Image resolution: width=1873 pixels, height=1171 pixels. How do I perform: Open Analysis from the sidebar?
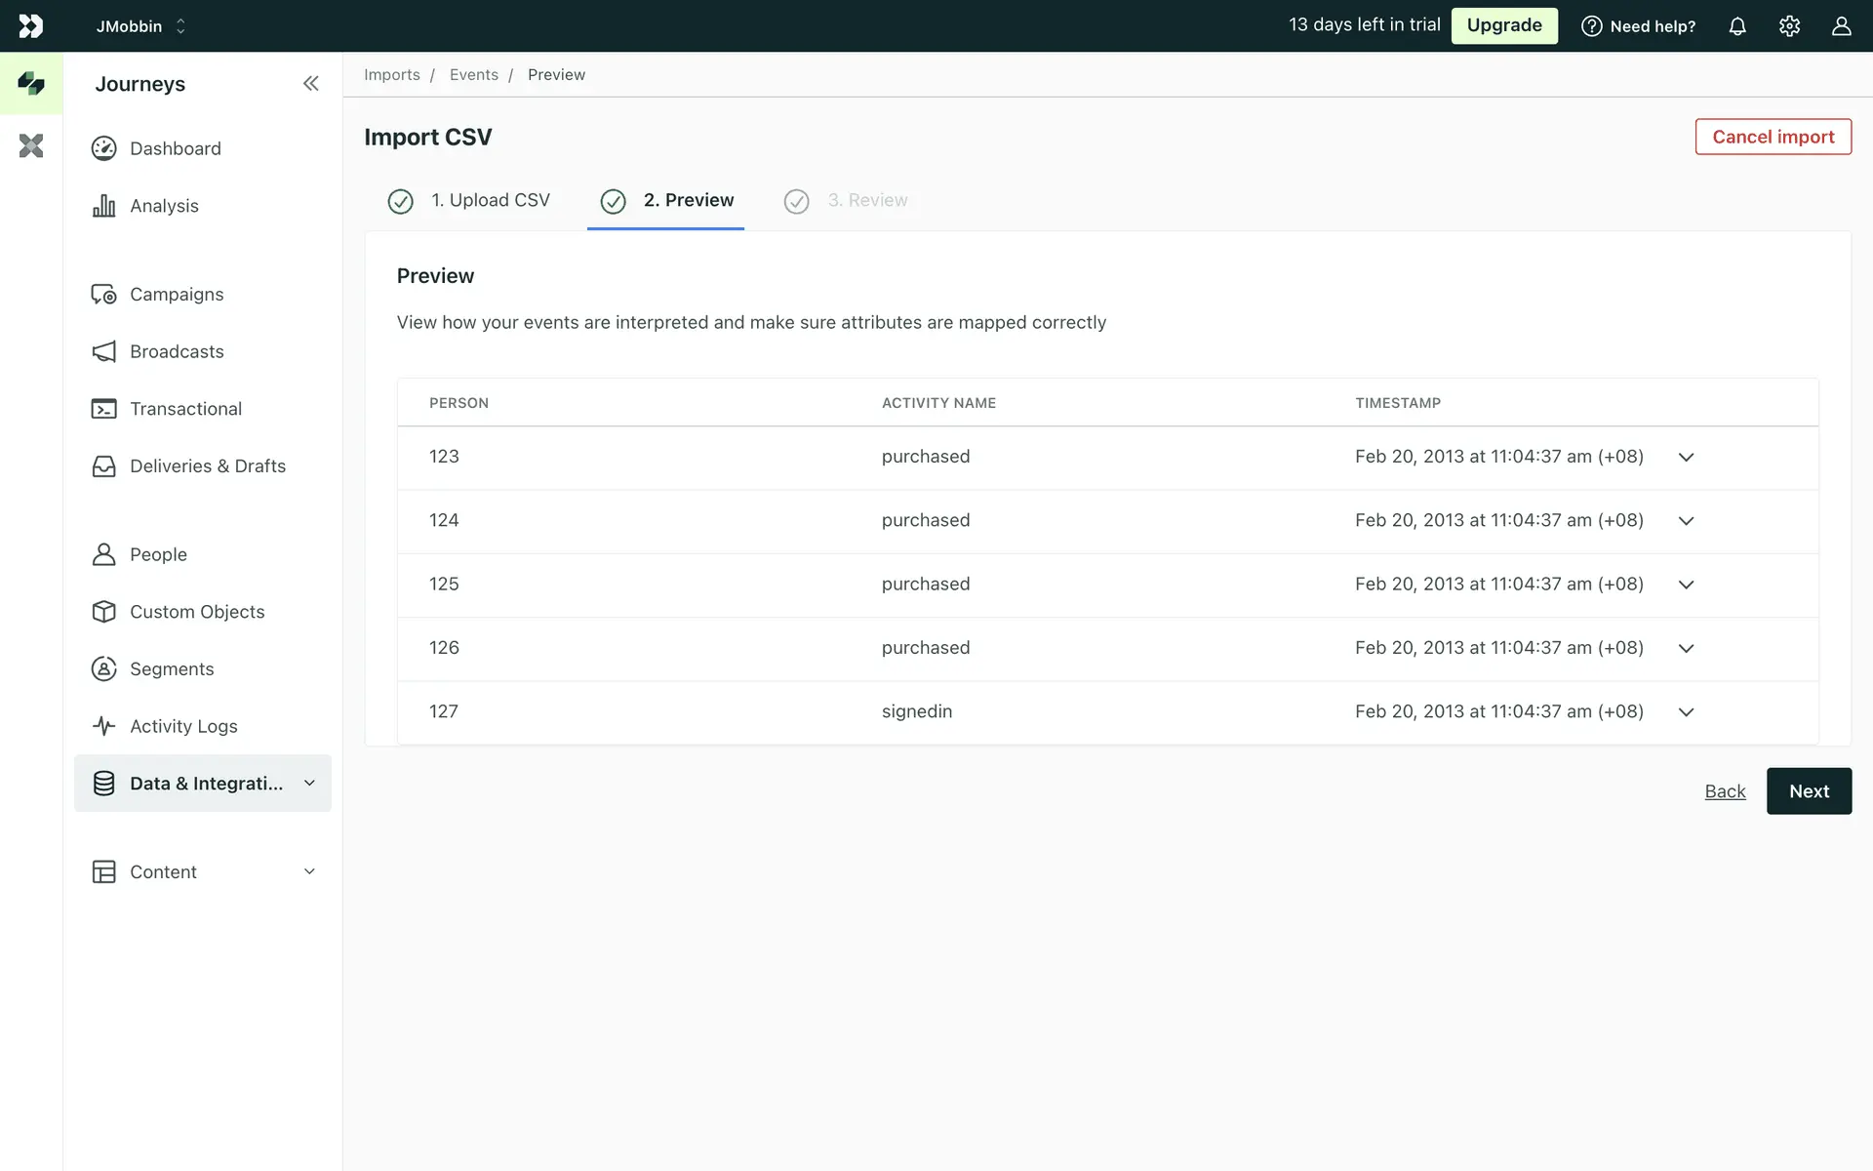coord(164,206)
